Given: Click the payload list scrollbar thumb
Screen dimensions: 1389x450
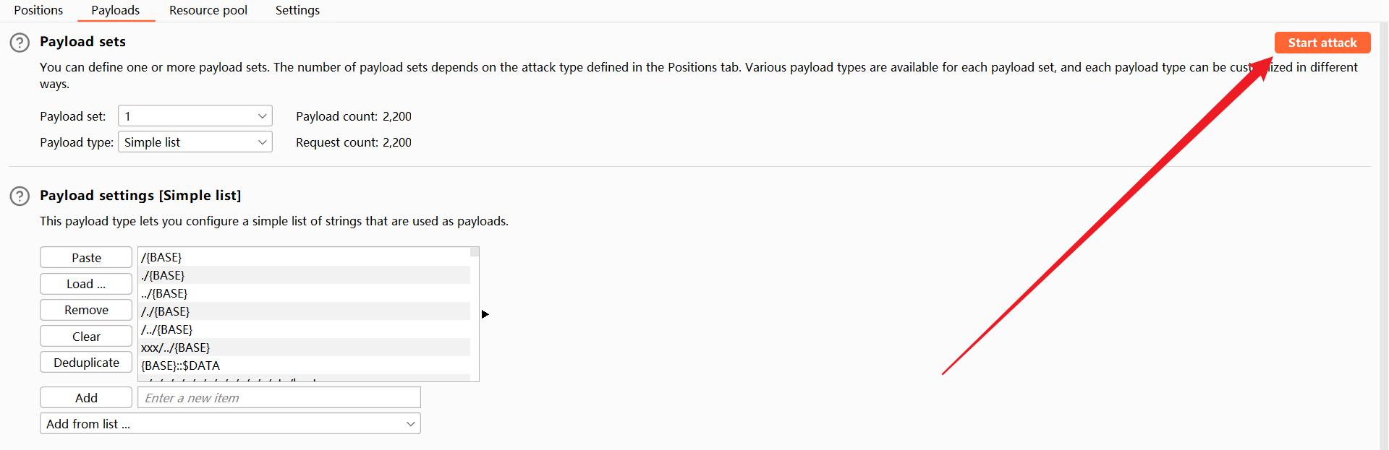Looking at the screenshot, I should tap(475, 252).
